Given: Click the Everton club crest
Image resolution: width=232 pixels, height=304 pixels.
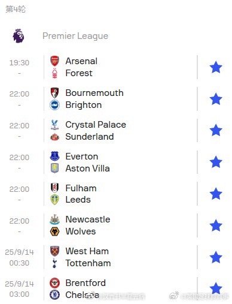Looking at the screenshot, I should 54,156.
